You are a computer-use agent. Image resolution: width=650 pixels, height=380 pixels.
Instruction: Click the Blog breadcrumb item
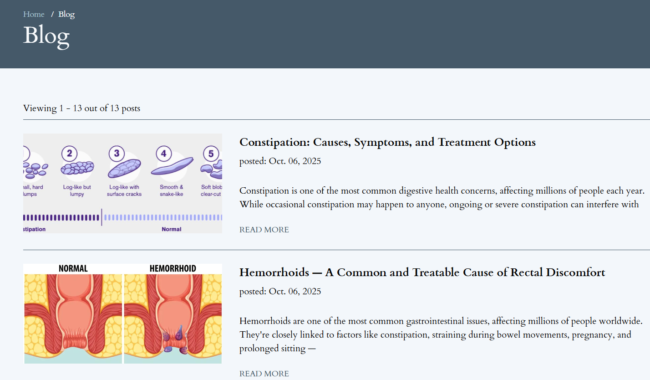[66, 14]
